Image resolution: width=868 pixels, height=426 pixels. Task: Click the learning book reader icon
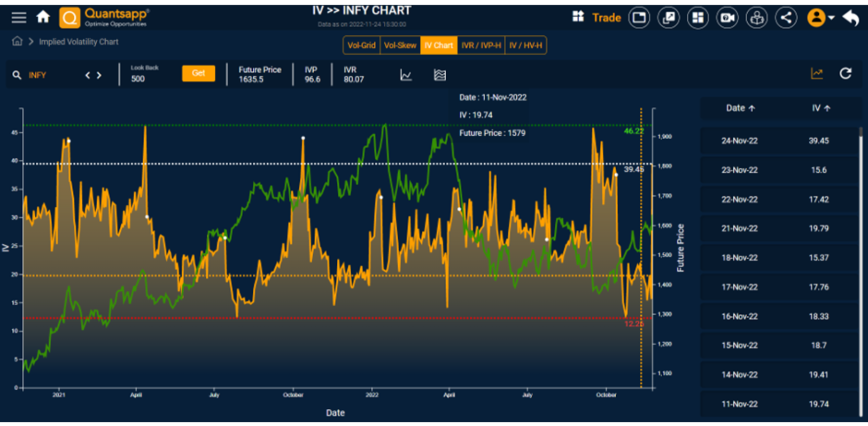757,18
